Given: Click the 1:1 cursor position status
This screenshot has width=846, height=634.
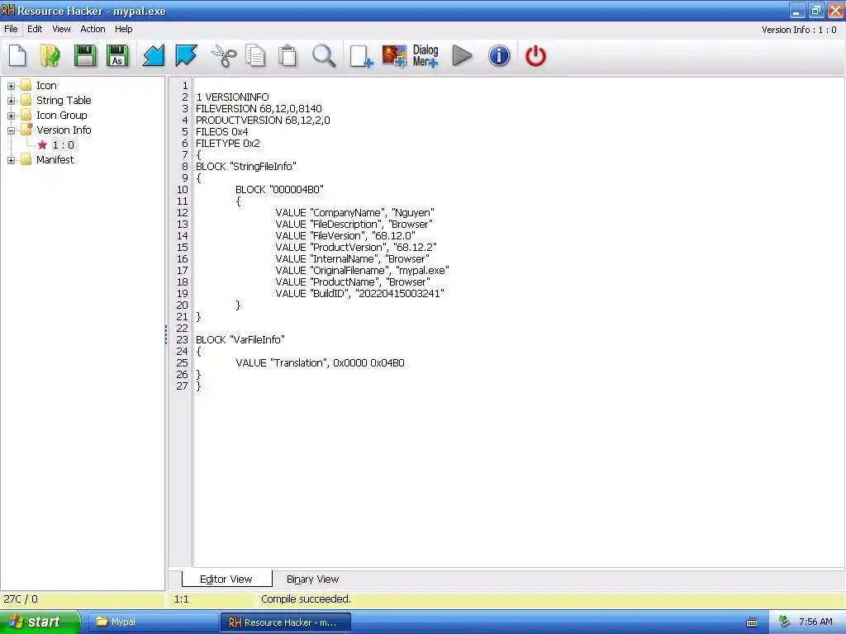Looking at the screenshot, I should [181, 599].
